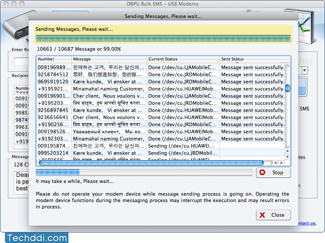Select number 009196989... in the table
This screenshot has height=243, width=325.
[x=54, y=67]
